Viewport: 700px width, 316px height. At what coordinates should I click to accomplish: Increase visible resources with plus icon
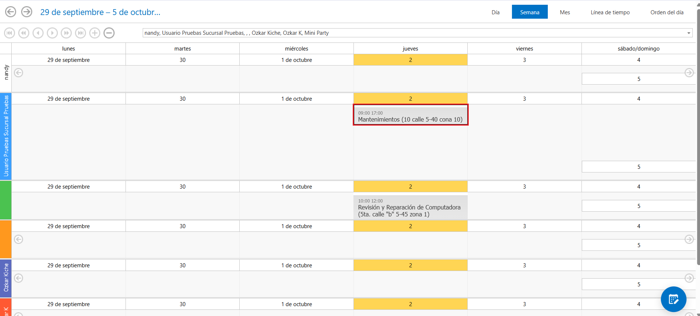click(95, 33)
